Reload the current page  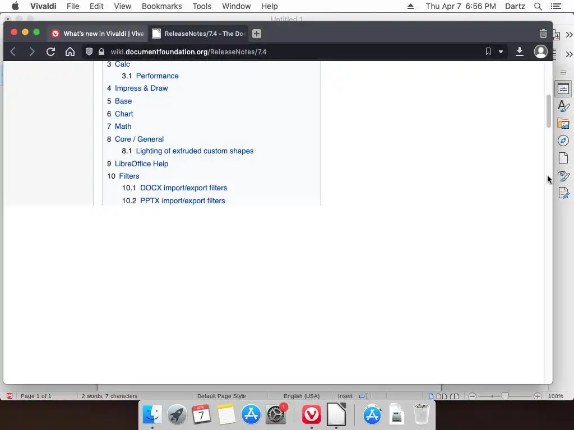[x=51, y=52]
